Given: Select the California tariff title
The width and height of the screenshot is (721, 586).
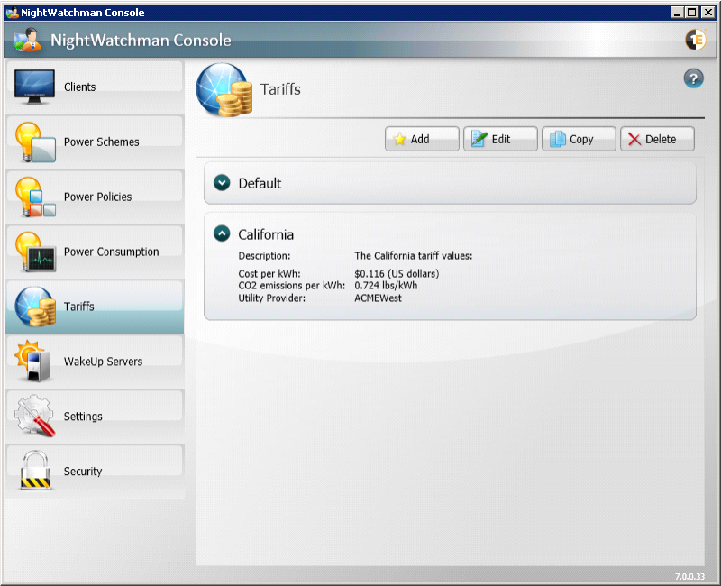Looking at the screenshot, I should pos(266,234).
